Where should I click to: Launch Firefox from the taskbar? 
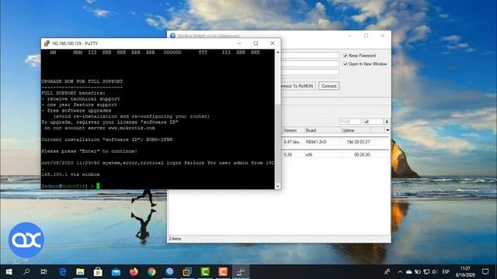[134, 271]
